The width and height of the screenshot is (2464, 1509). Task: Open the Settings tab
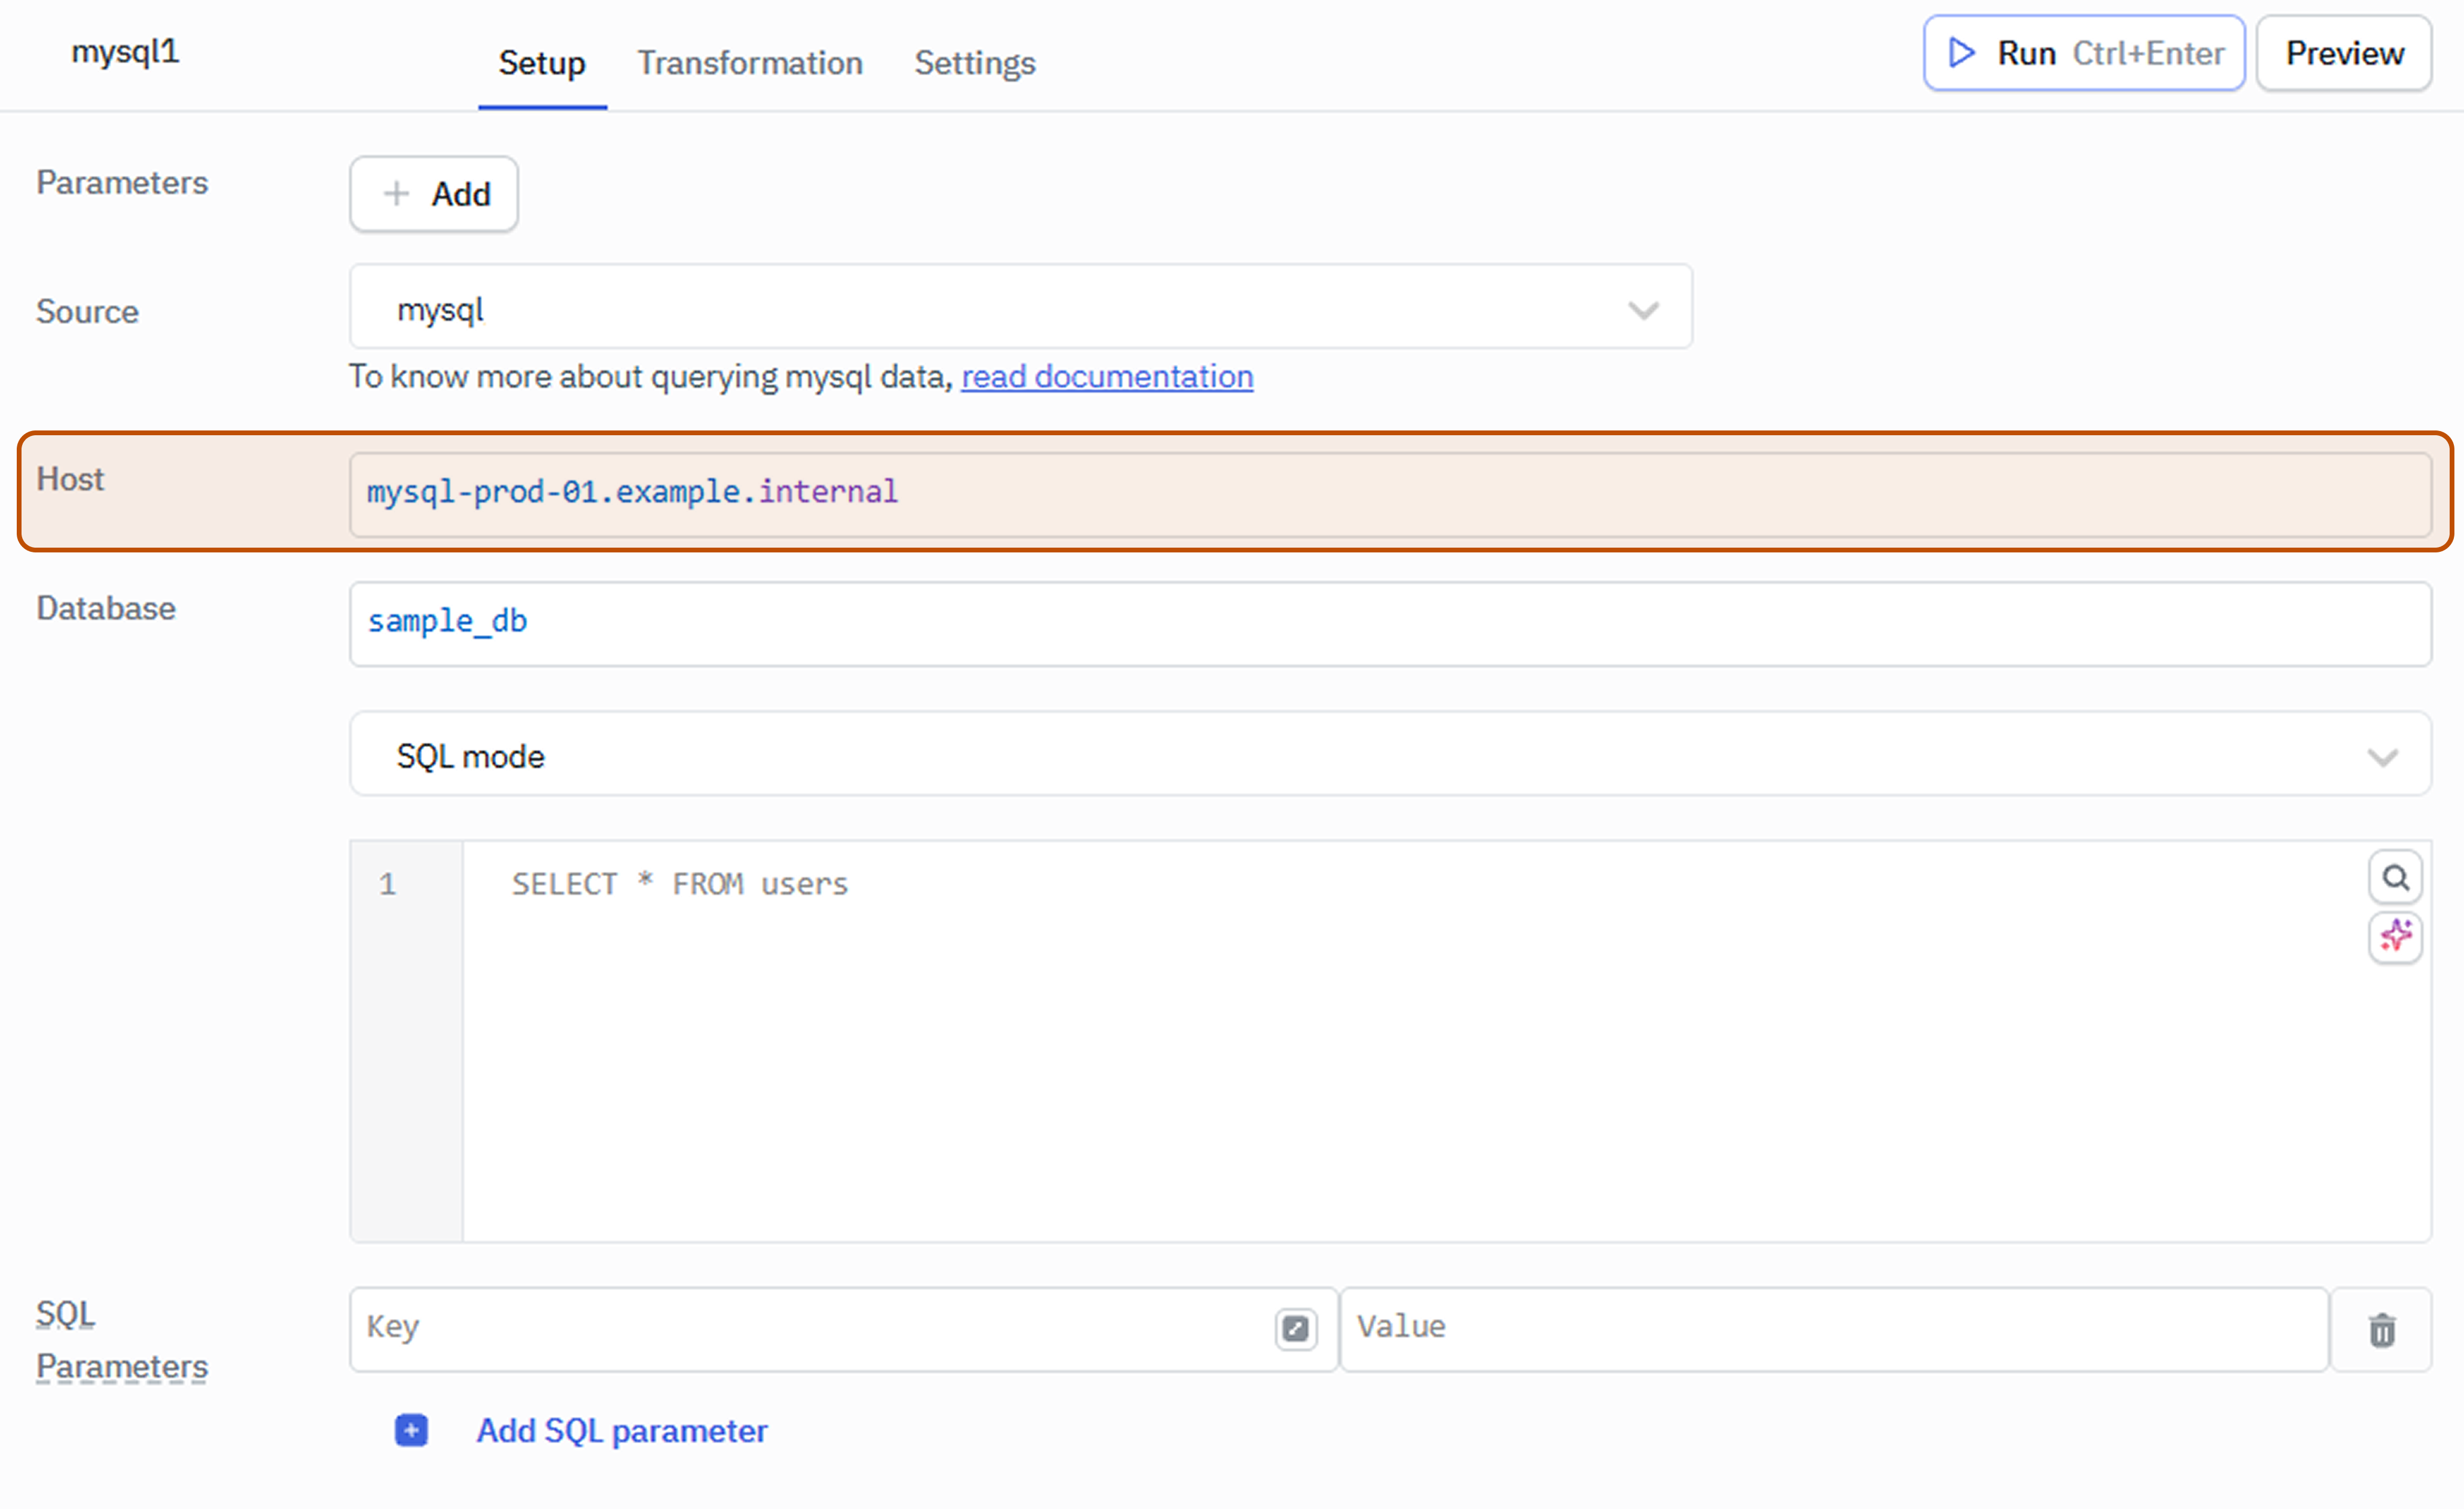tap(975, 63)
